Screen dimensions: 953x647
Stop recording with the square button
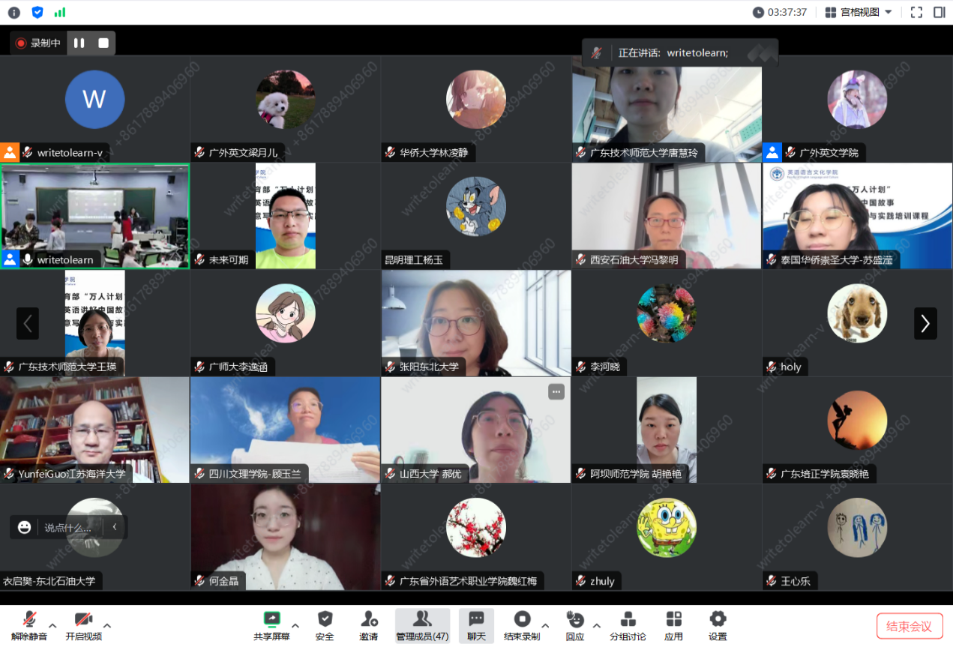point(103,43)
